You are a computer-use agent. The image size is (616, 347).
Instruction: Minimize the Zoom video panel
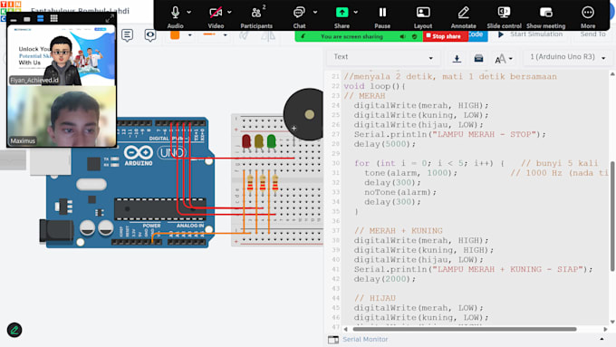(x=14, y=19)
